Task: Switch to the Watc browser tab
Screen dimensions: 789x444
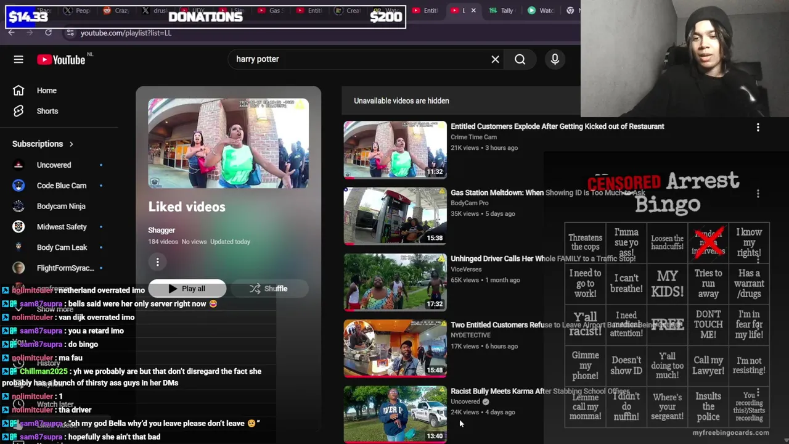Action: (x=541, y=10)
